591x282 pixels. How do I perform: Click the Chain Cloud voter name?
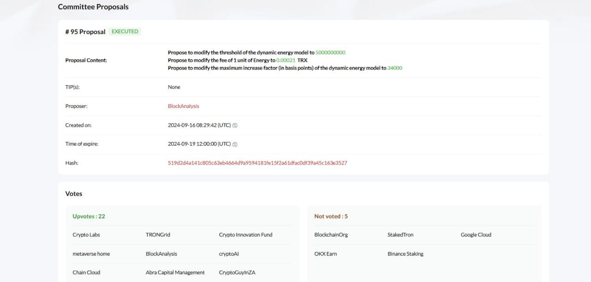click(x=86, y=272)
